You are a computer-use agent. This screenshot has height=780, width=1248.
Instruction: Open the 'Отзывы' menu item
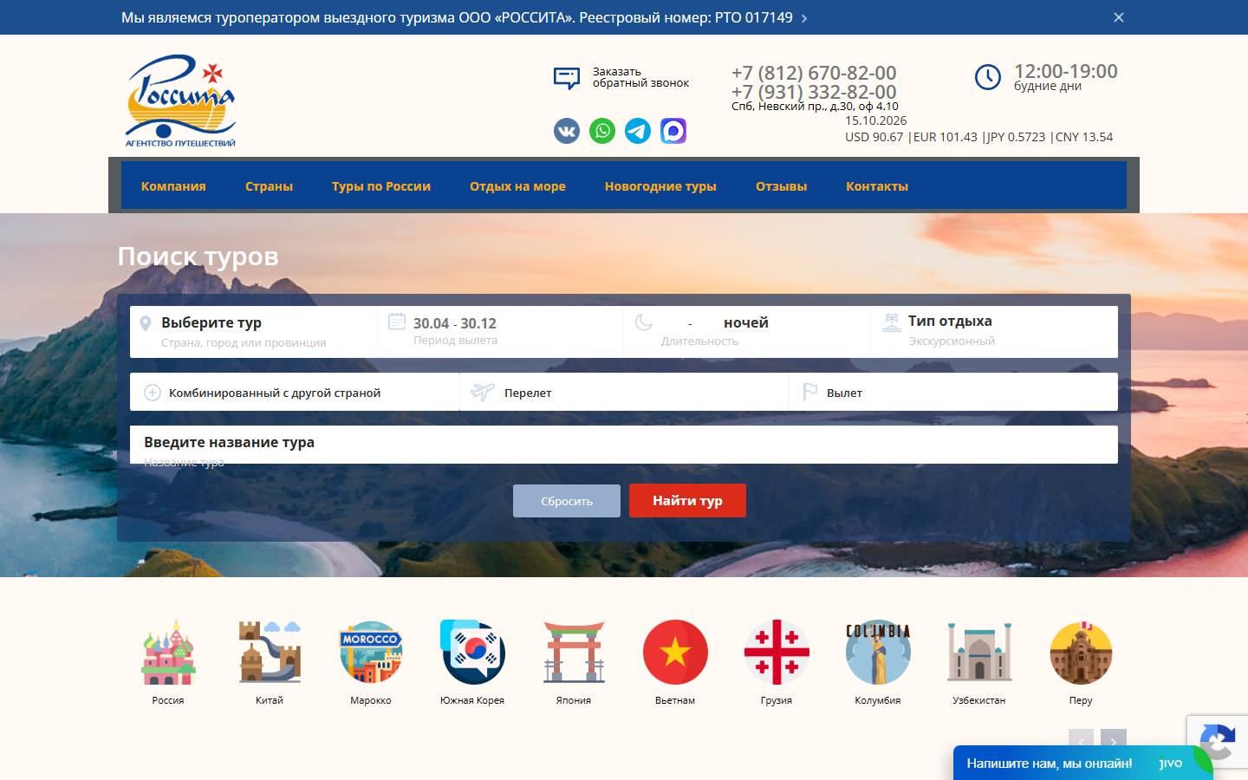pyautogui.click(x=781, y=186)
